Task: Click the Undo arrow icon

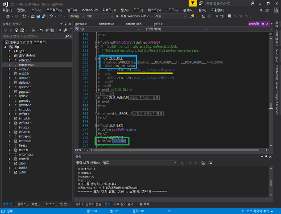Action: pos(51,16)
